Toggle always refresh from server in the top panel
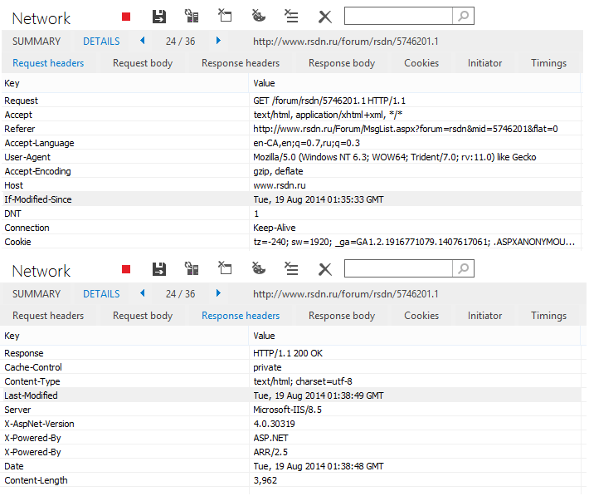Image resolution: width=589 pixels, height=501 pixels. [192, 16]
